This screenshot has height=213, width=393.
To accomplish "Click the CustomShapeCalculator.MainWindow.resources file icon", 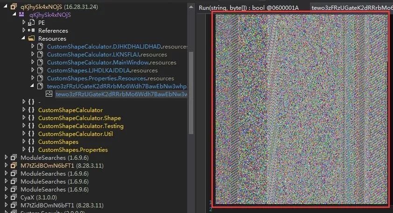I will pyautogui.click(x=40, y=63).
